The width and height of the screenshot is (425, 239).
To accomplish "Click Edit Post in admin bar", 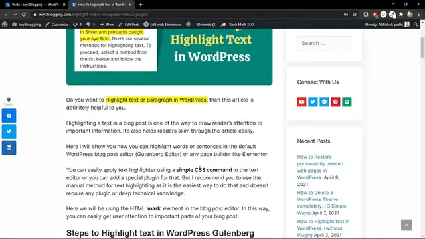I will pos(129,25).
